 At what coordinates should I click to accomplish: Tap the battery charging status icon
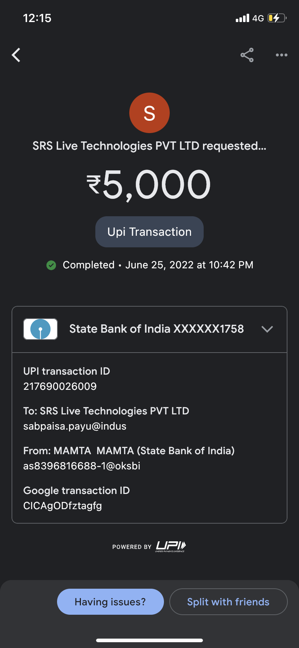277,18
